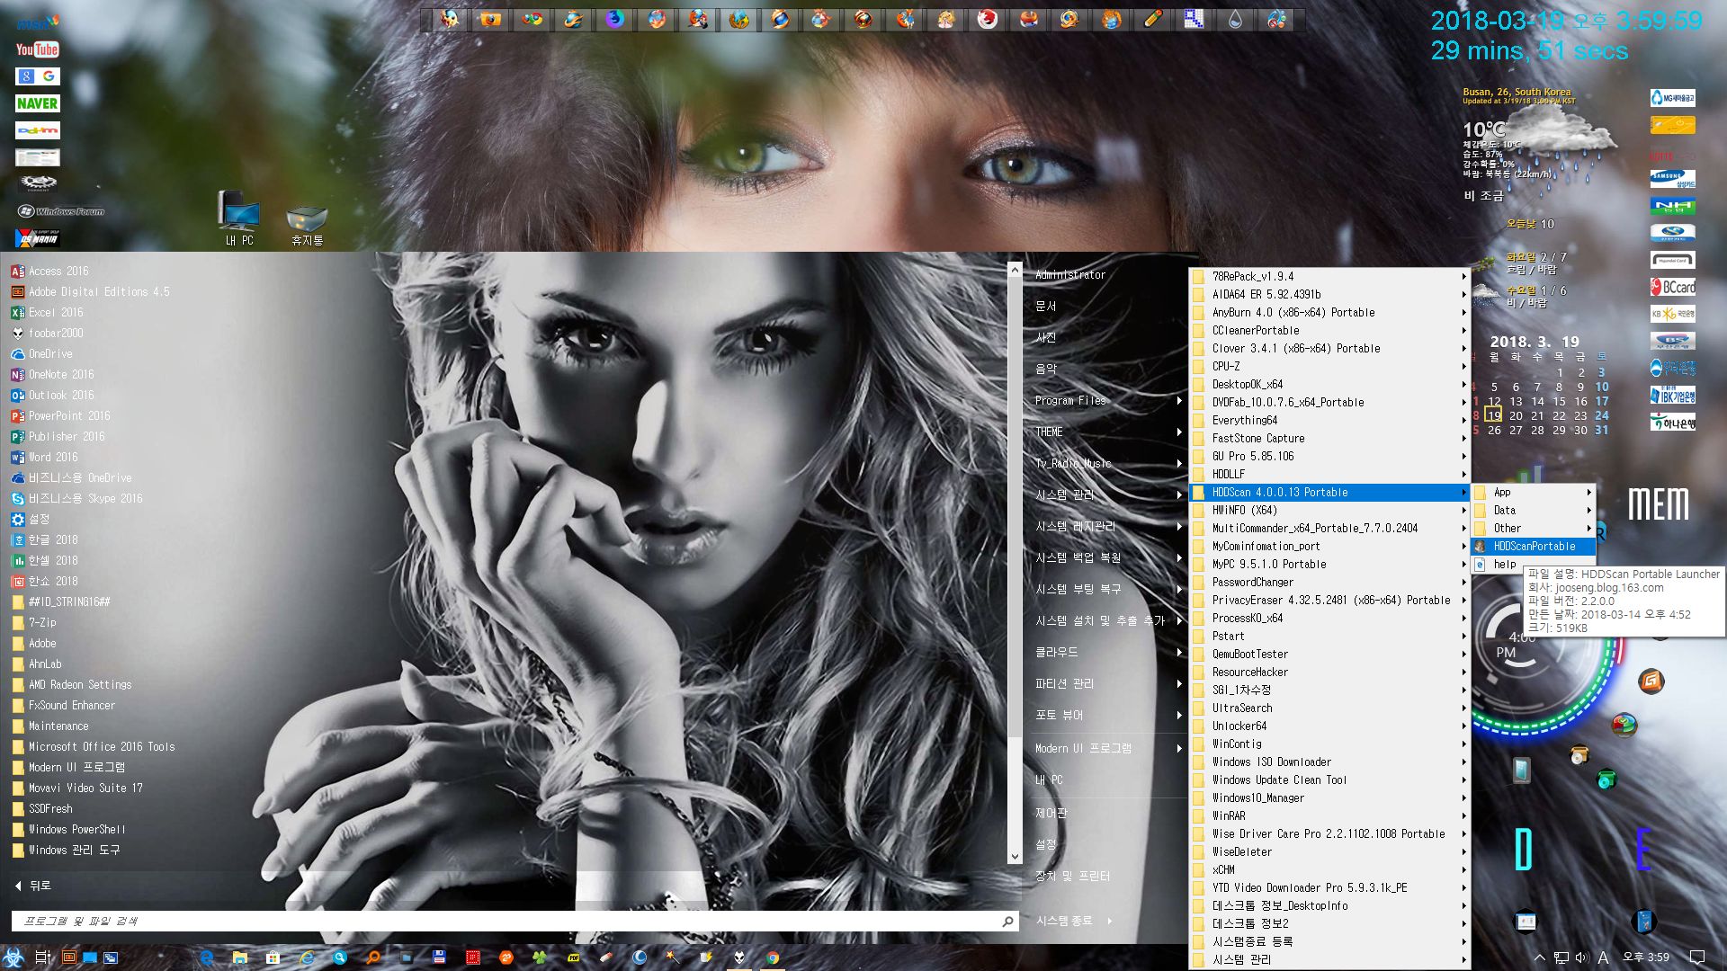Screen dimensions: 1727x971
Task: Open the Samsung Card shortcut
Action: click(1672, 179)
